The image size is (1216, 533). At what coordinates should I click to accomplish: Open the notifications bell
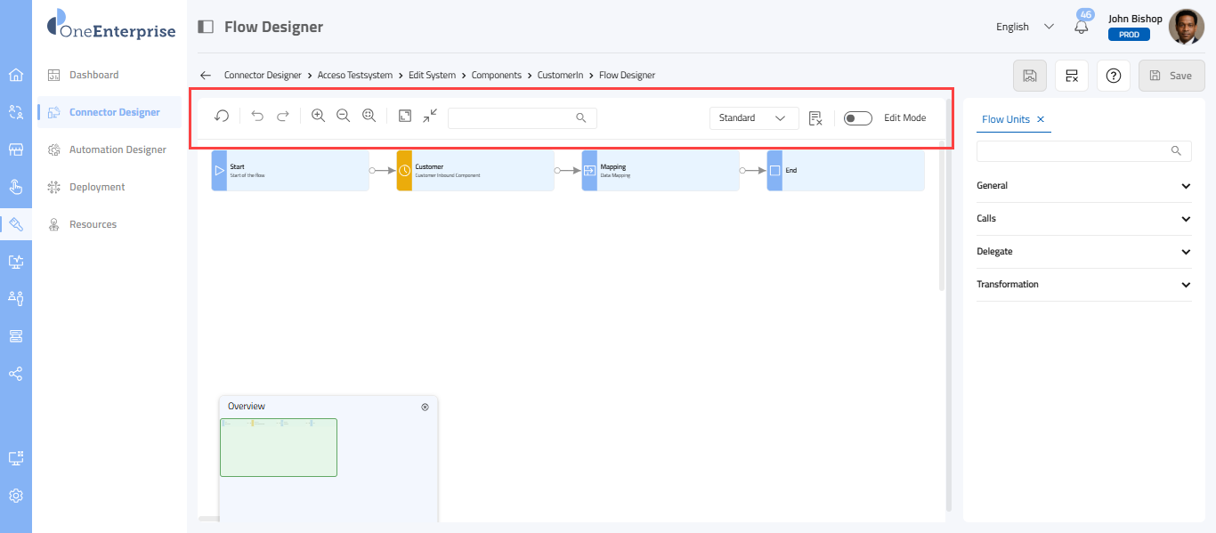pos(1082,27)
